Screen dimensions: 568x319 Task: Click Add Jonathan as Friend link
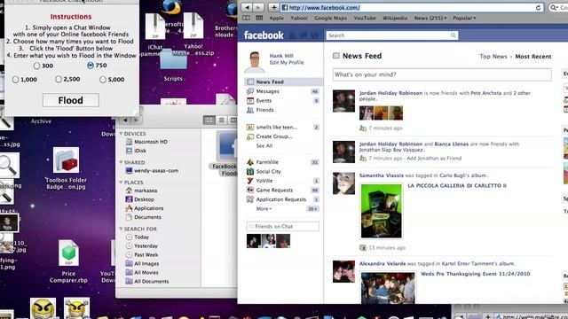point(434,158)
